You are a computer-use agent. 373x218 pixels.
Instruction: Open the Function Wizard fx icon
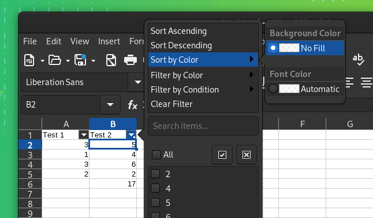point(132,105)
